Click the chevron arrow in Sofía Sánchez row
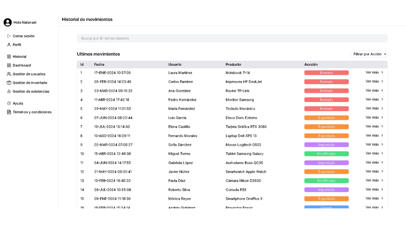Viewport: 405px width, 227px height. 382,144
